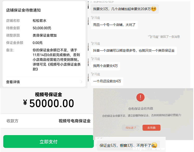
Task: Tap the green 立即支付 button
Action: pos(48,142)
